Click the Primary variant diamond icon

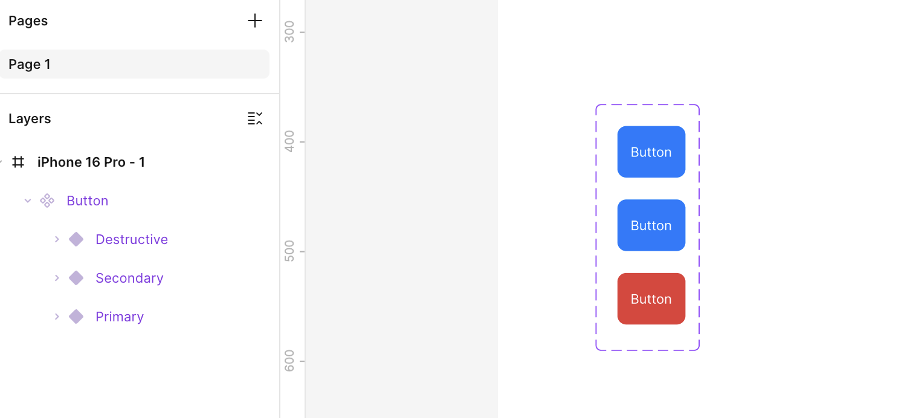[x=76, y=317]
